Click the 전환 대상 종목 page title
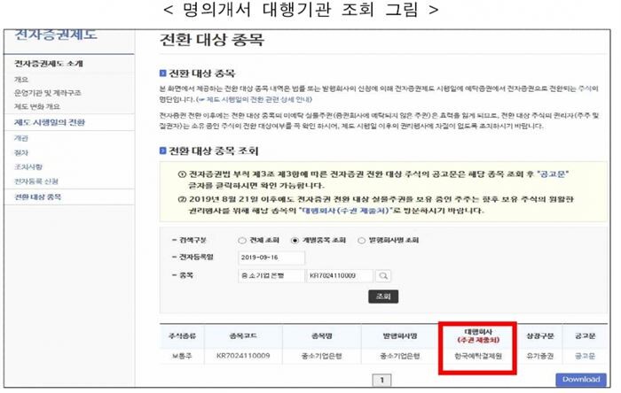 [211, 40]
